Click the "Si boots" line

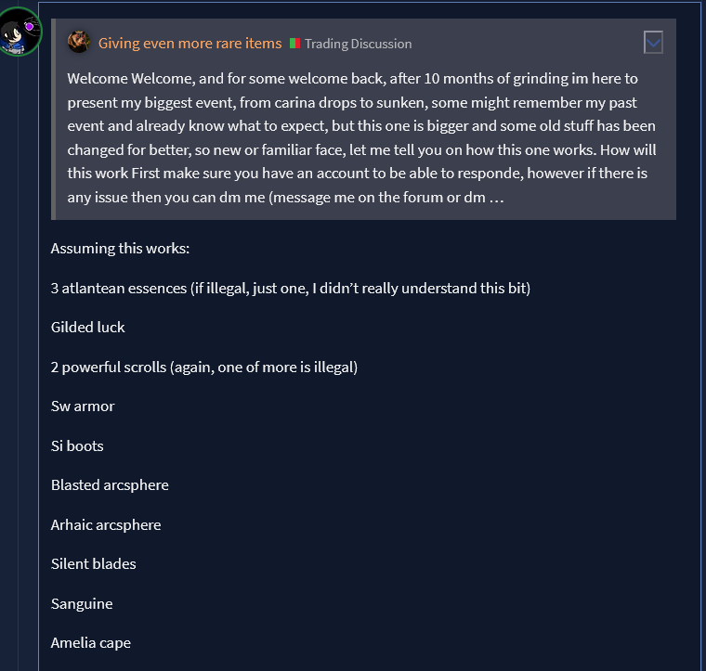tap(77, 445)
